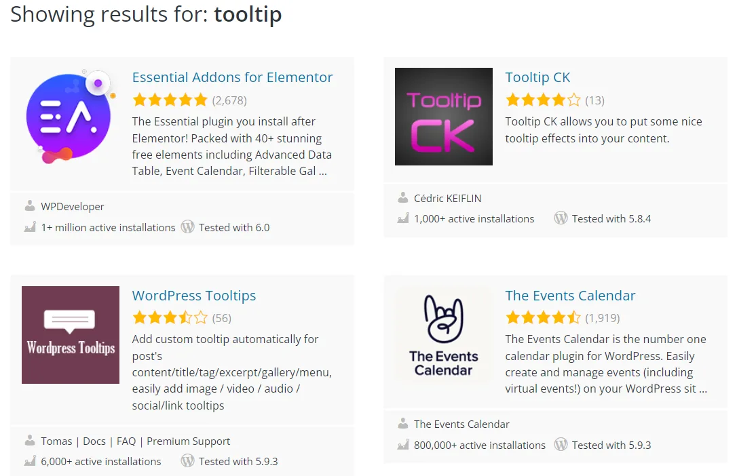Screen dimensions: 737x476
Task: Click the installations chart icon beside 800,000+ active
Action: [x=403, y=445]
